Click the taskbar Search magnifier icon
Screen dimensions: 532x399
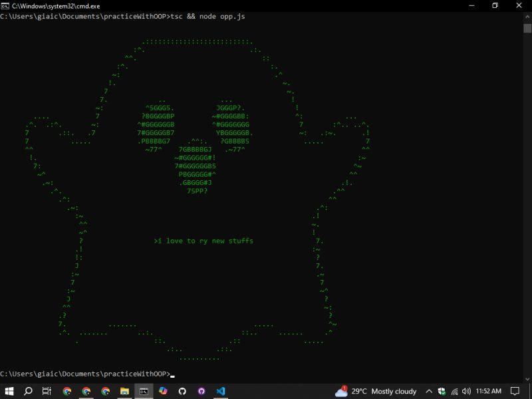(x=28, y=391)
